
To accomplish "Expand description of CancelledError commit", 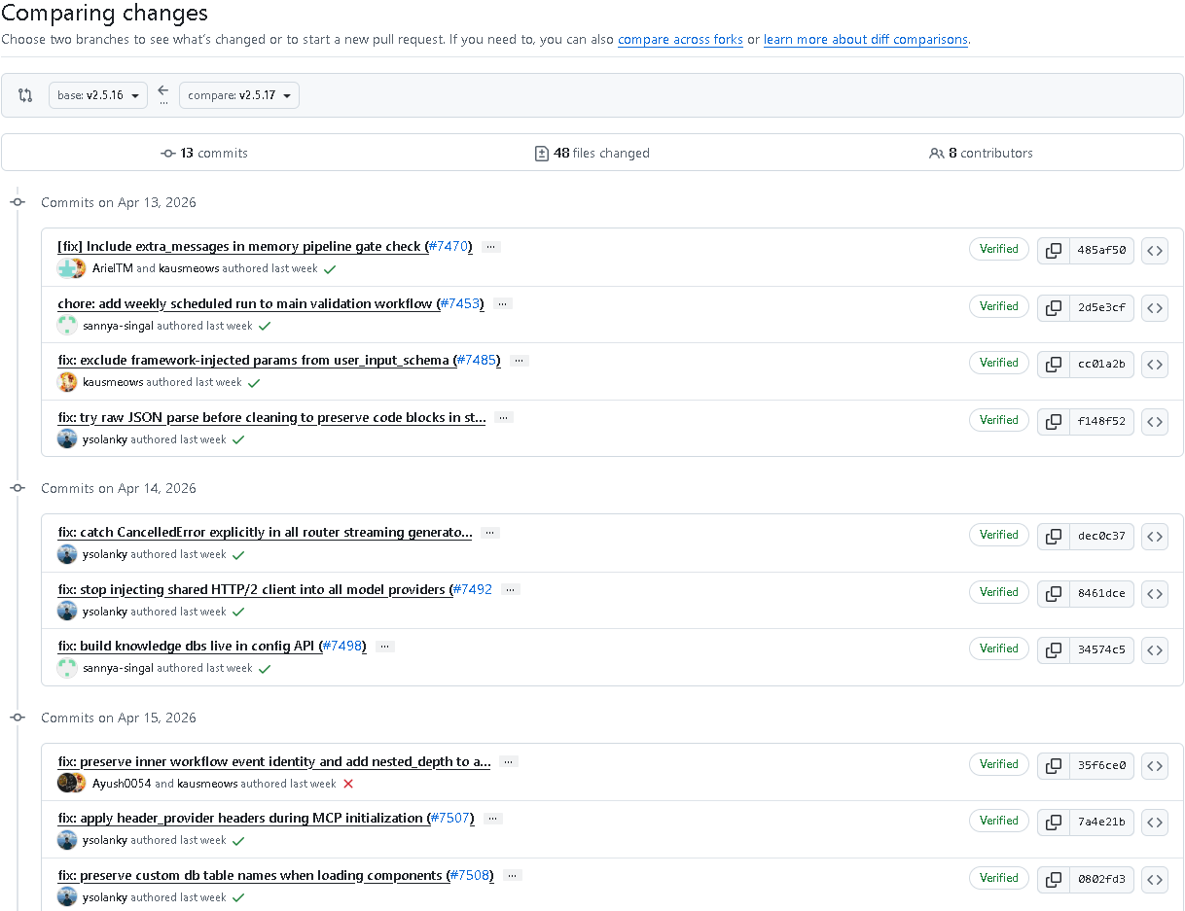I will (490, 533).
